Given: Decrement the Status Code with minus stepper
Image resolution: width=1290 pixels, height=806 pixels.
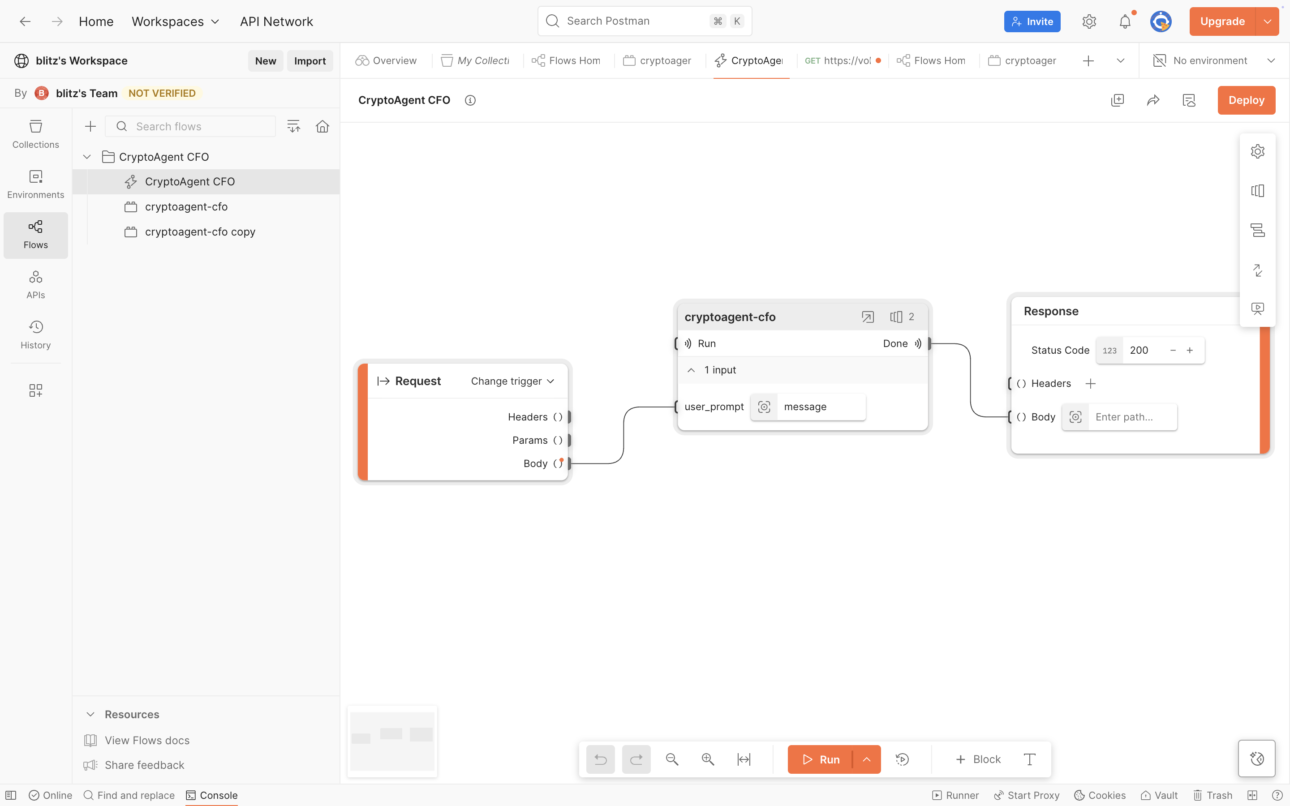Looking at the screenshot, I should pos(1173,350).
